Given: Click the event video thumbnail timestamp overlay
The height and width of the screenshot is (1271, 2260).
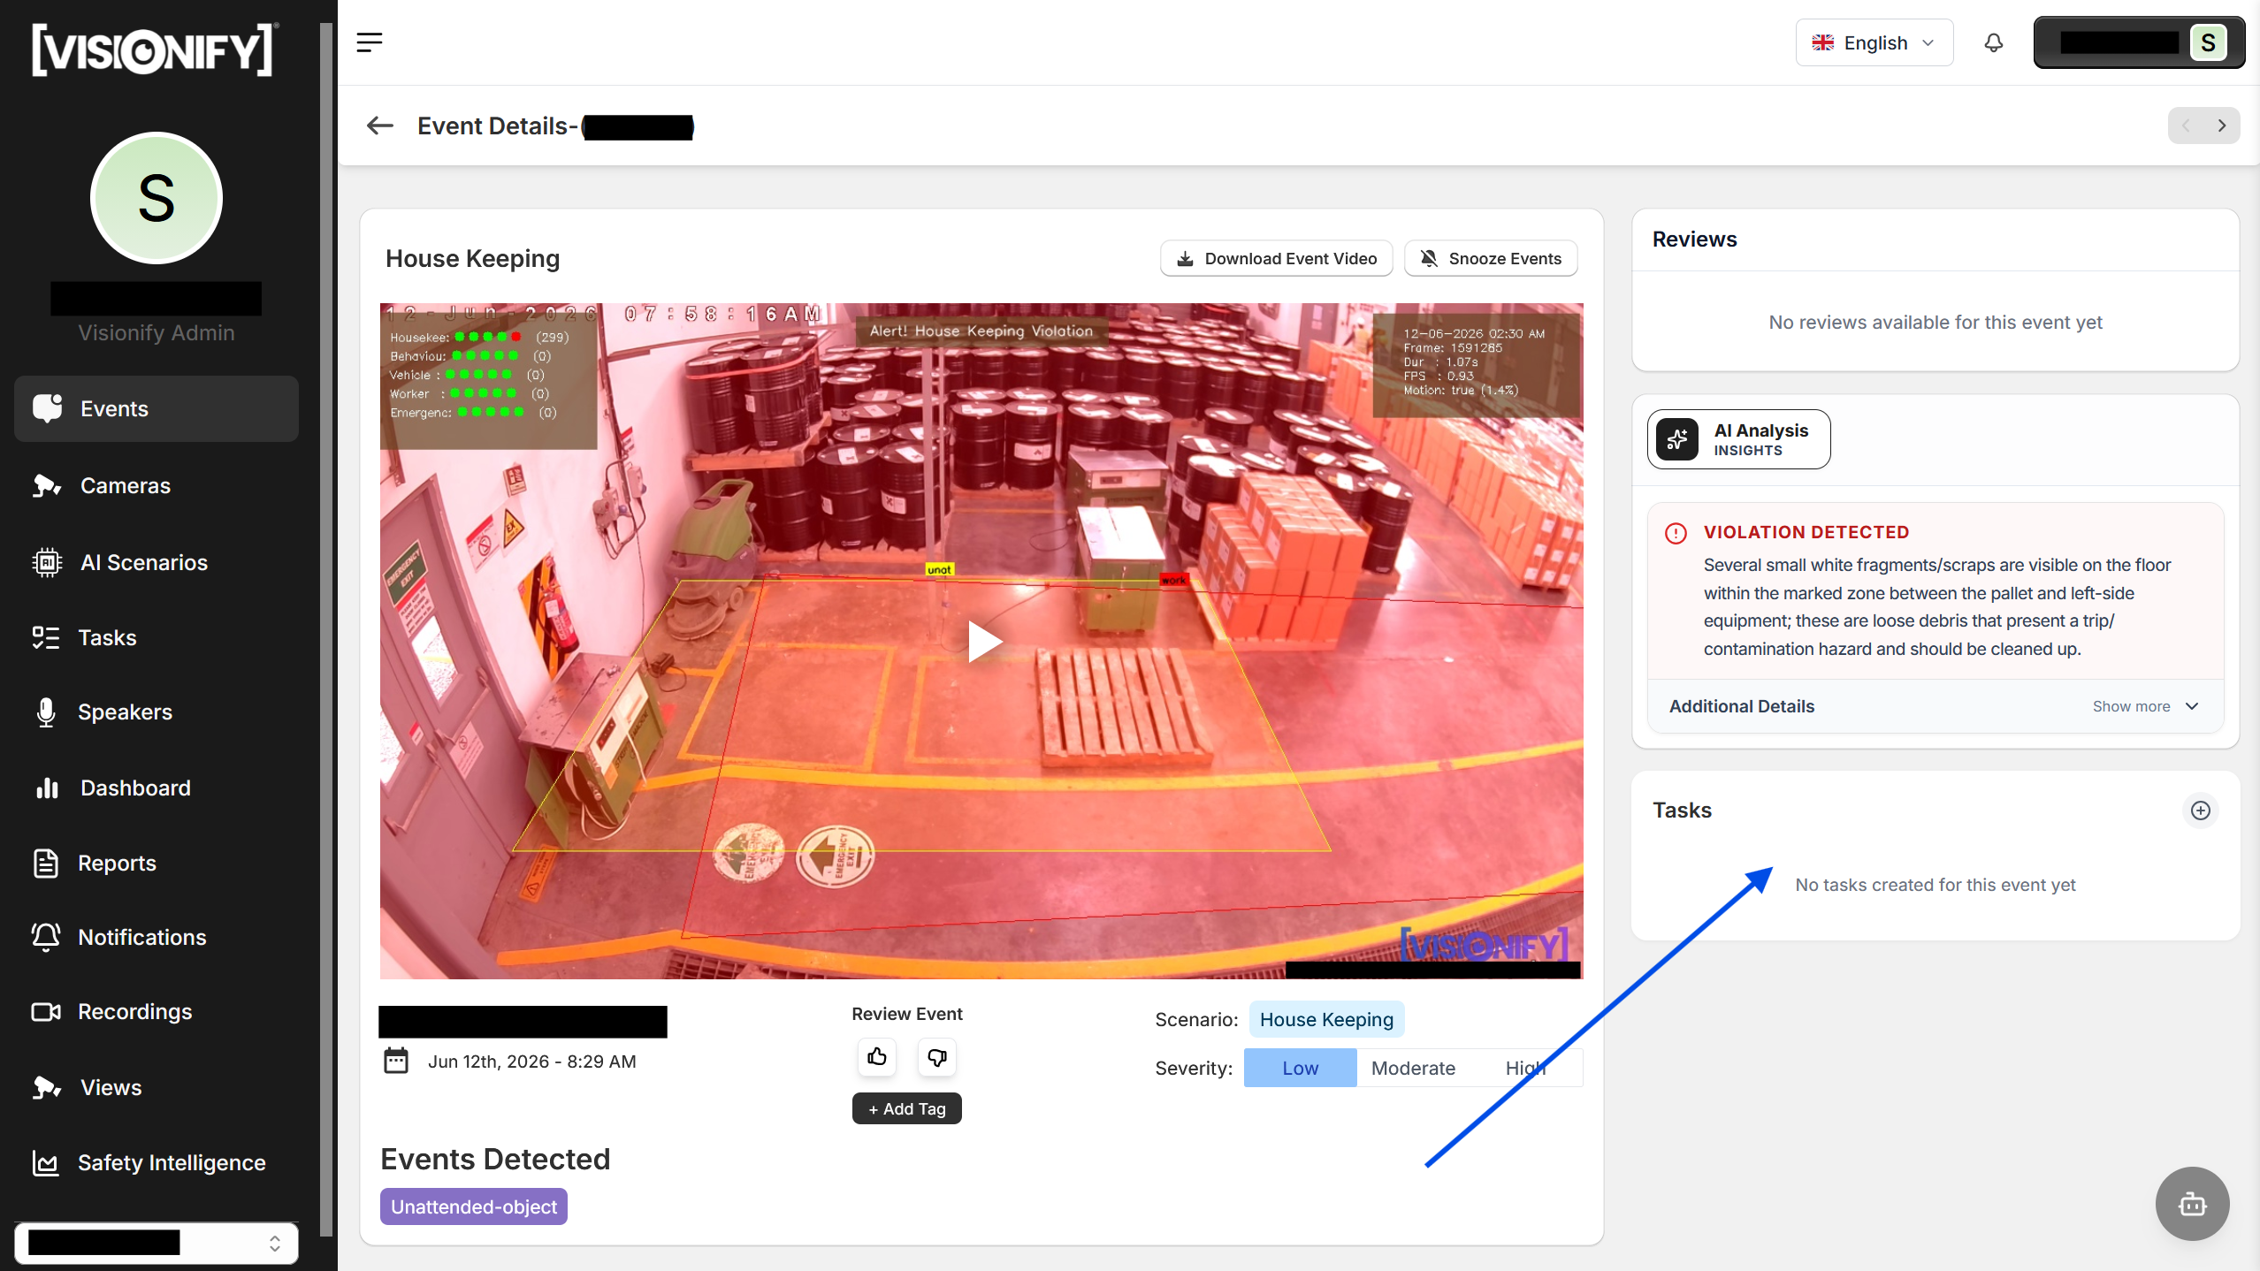Looking at the screenshot, I should (x=603, y=314).
